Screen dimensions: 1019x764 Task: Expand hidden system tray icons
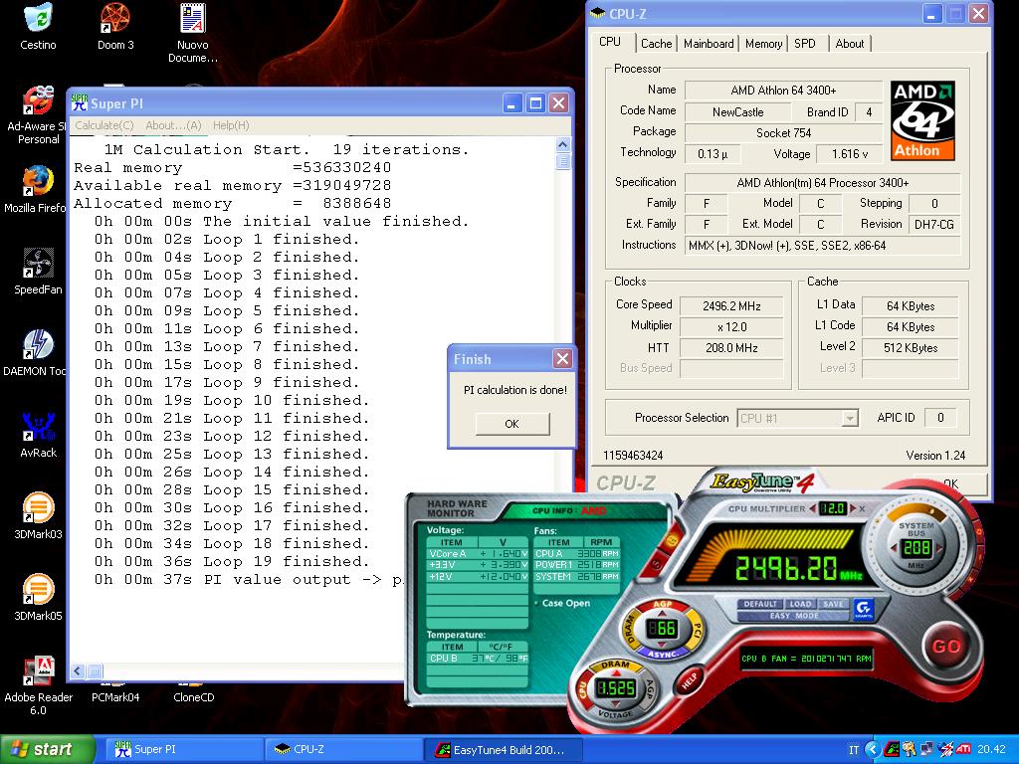(873, 750)
